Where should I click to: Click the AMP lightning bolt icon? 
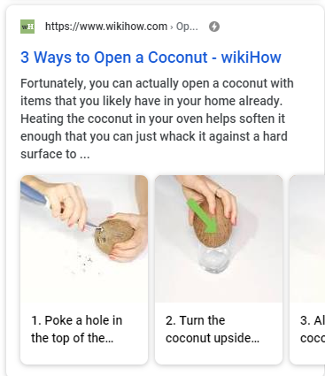point(214,27)
